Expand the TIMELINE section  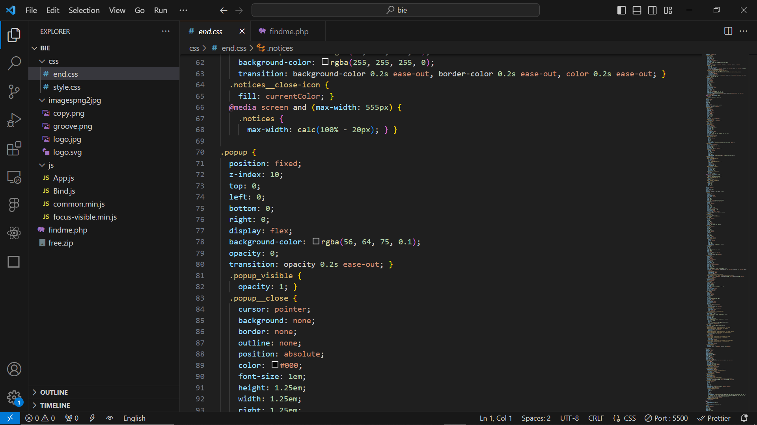coord(55,405)
